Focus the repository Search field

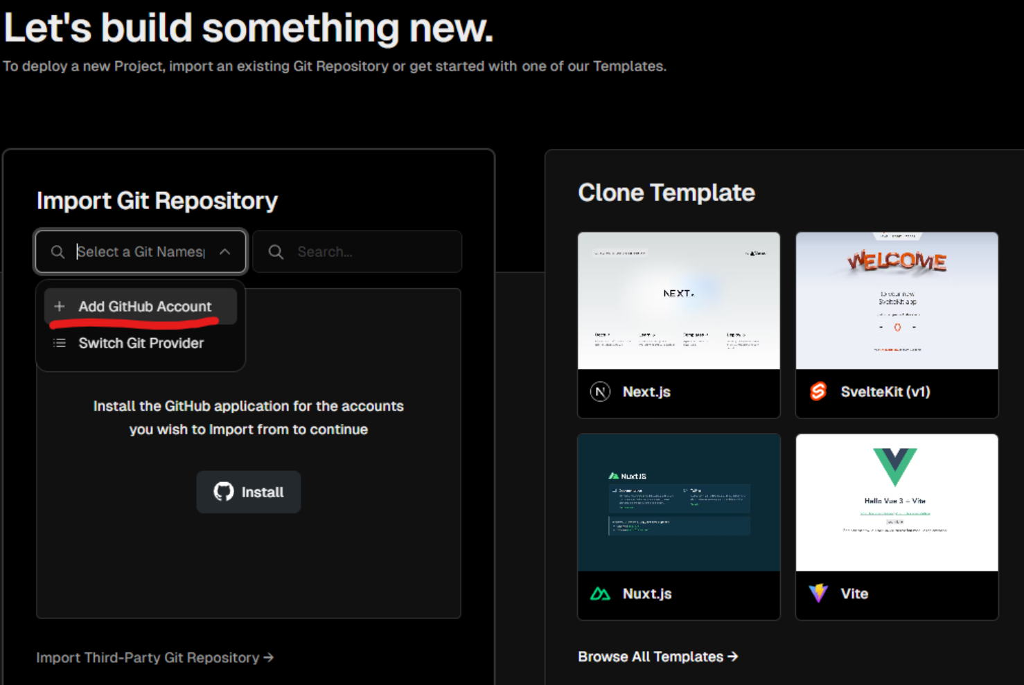pos(357,251)
